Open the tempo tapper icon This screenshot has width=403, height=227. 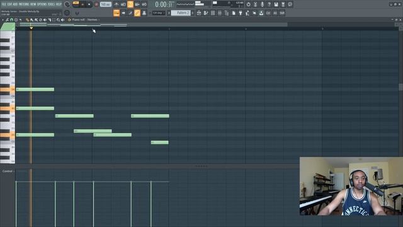tap(247, 13)
